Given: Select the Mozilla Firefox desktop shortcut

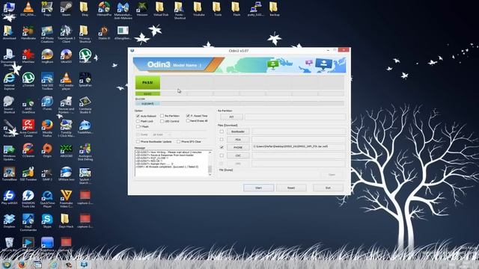Looking at the screenshot, I should [47, 128].
